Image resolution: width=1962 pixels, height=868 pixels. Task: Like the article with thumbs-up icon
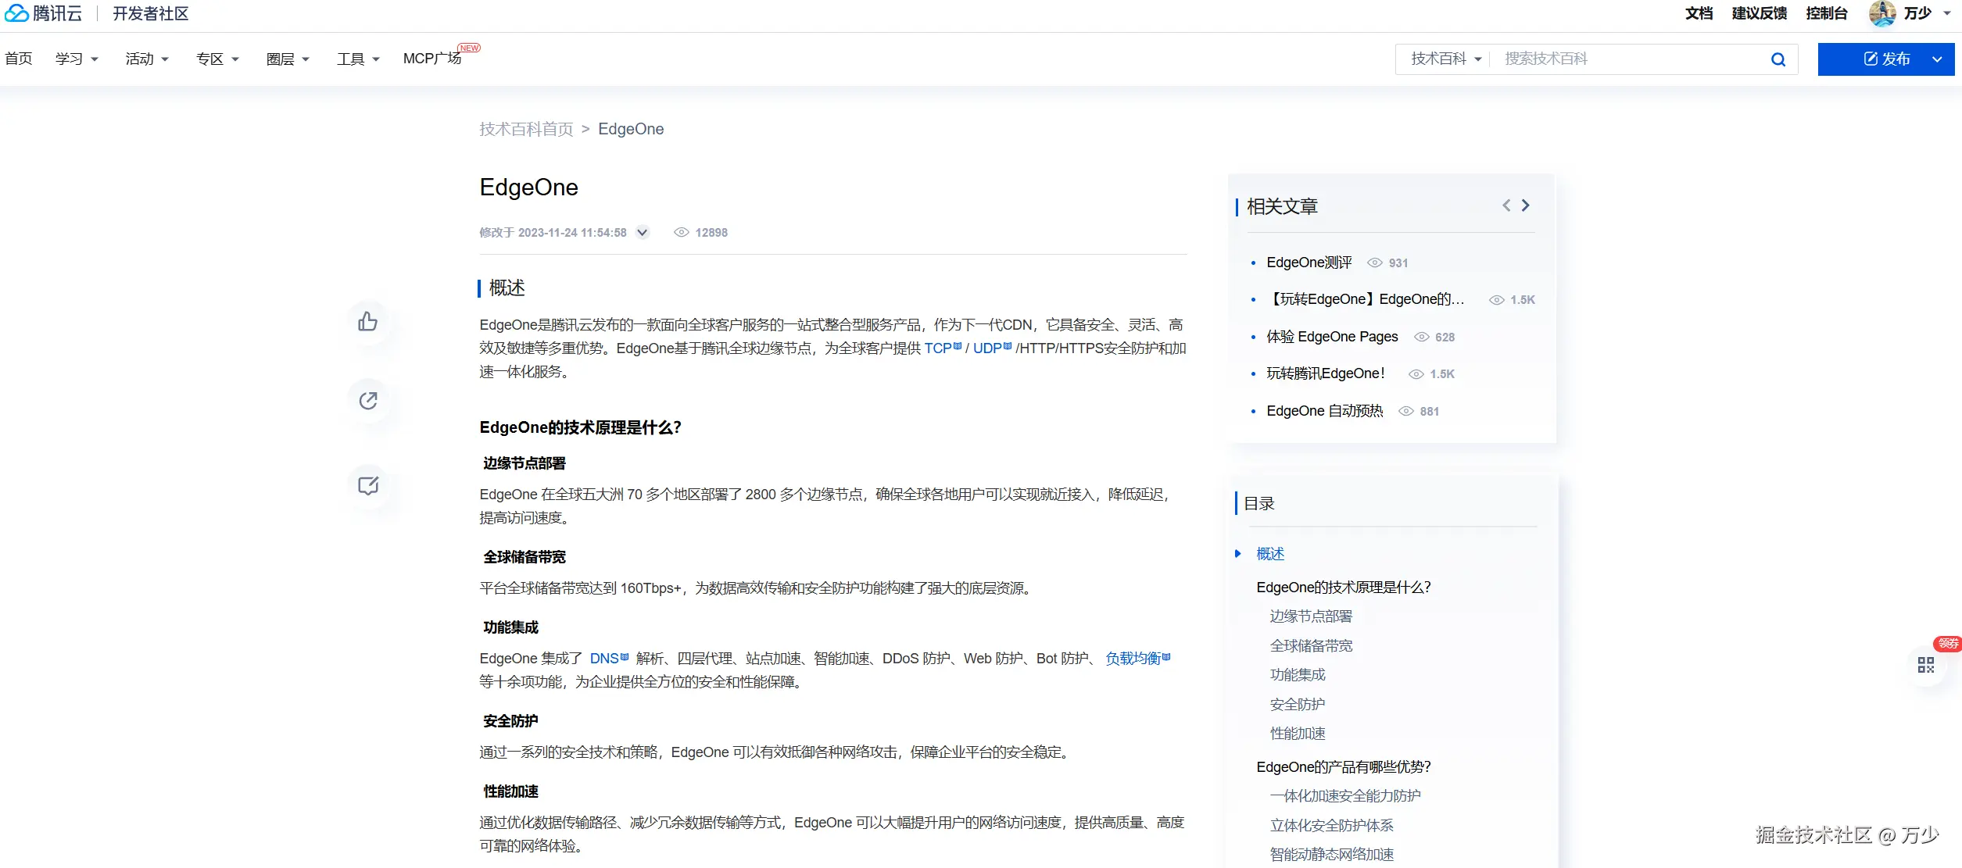click(367, 321)
